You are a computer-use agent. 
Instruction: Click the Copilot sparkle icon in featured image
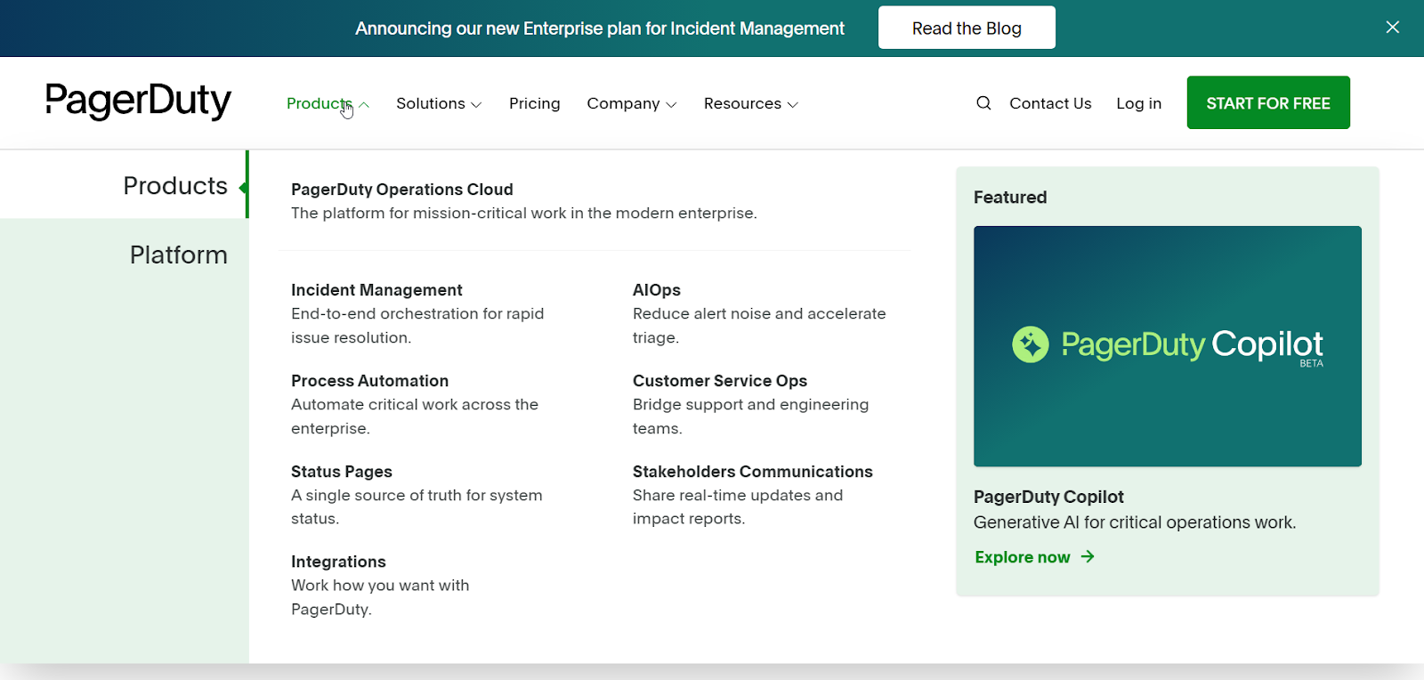tap(1031, 344)
